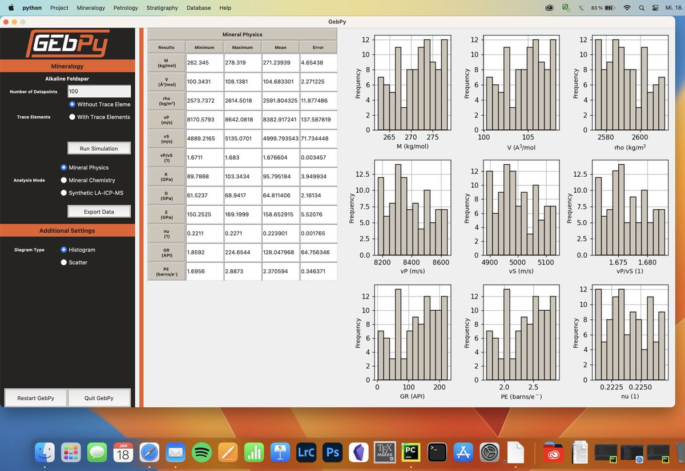
Task: Click nu error value 0.001765
Action: [x=319, y=233]
